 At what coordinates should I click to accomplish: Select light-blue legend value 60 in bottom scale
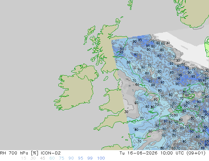click(52, 158)
